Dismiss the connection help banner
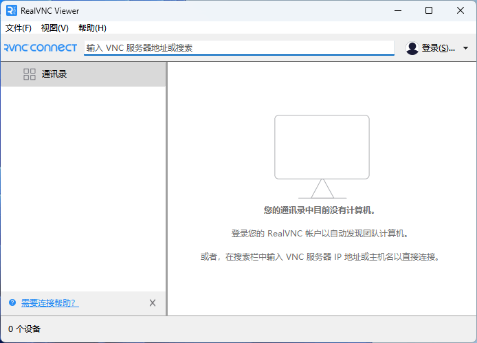 (x=153, y=303)
